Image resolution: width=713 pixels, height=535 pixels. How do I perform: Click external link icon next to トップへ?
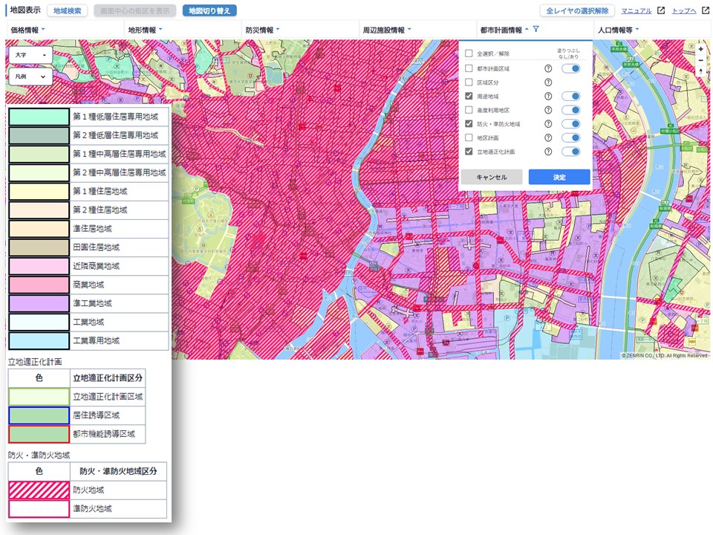[x=705, y=11]
